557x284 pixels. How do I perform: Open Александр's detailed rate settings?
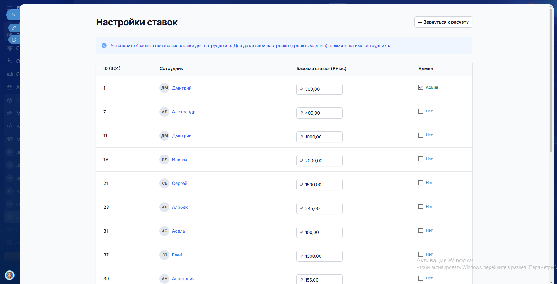tap(184, 112)
